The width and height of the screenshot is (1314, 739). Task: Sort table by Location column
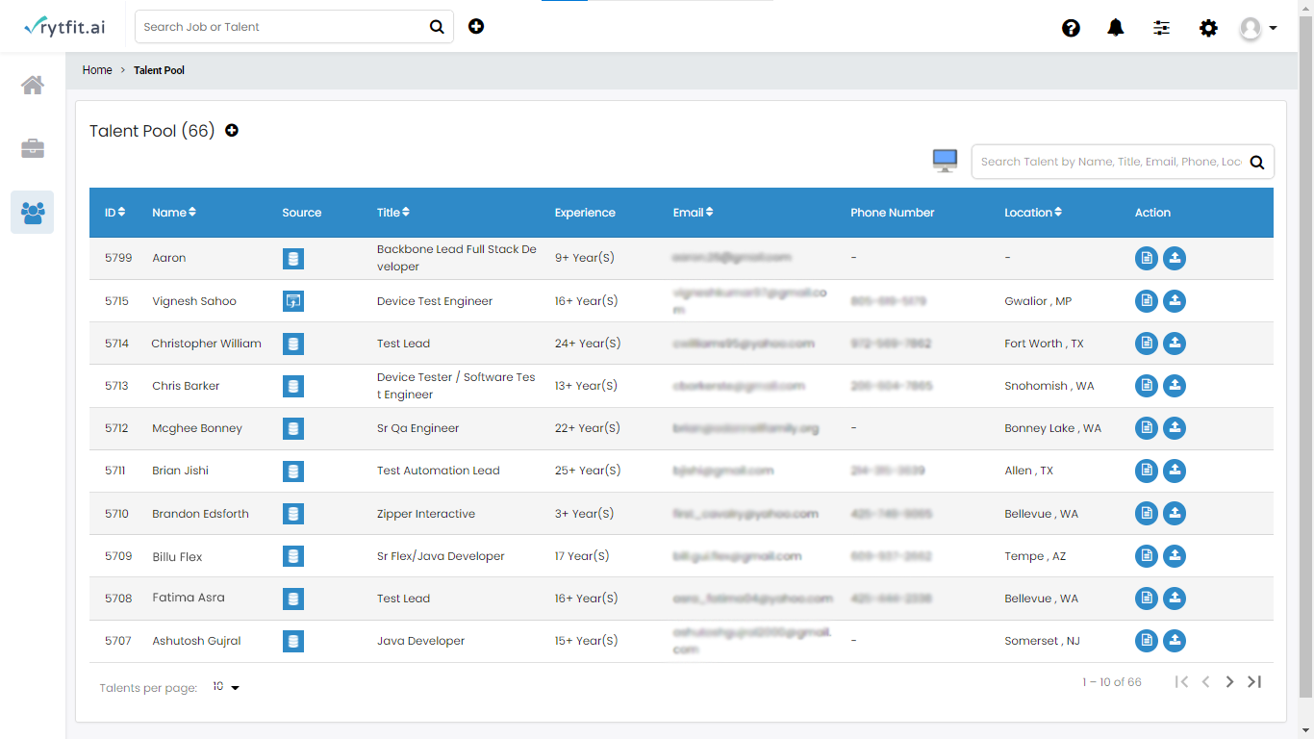(x=1033, y=213)
